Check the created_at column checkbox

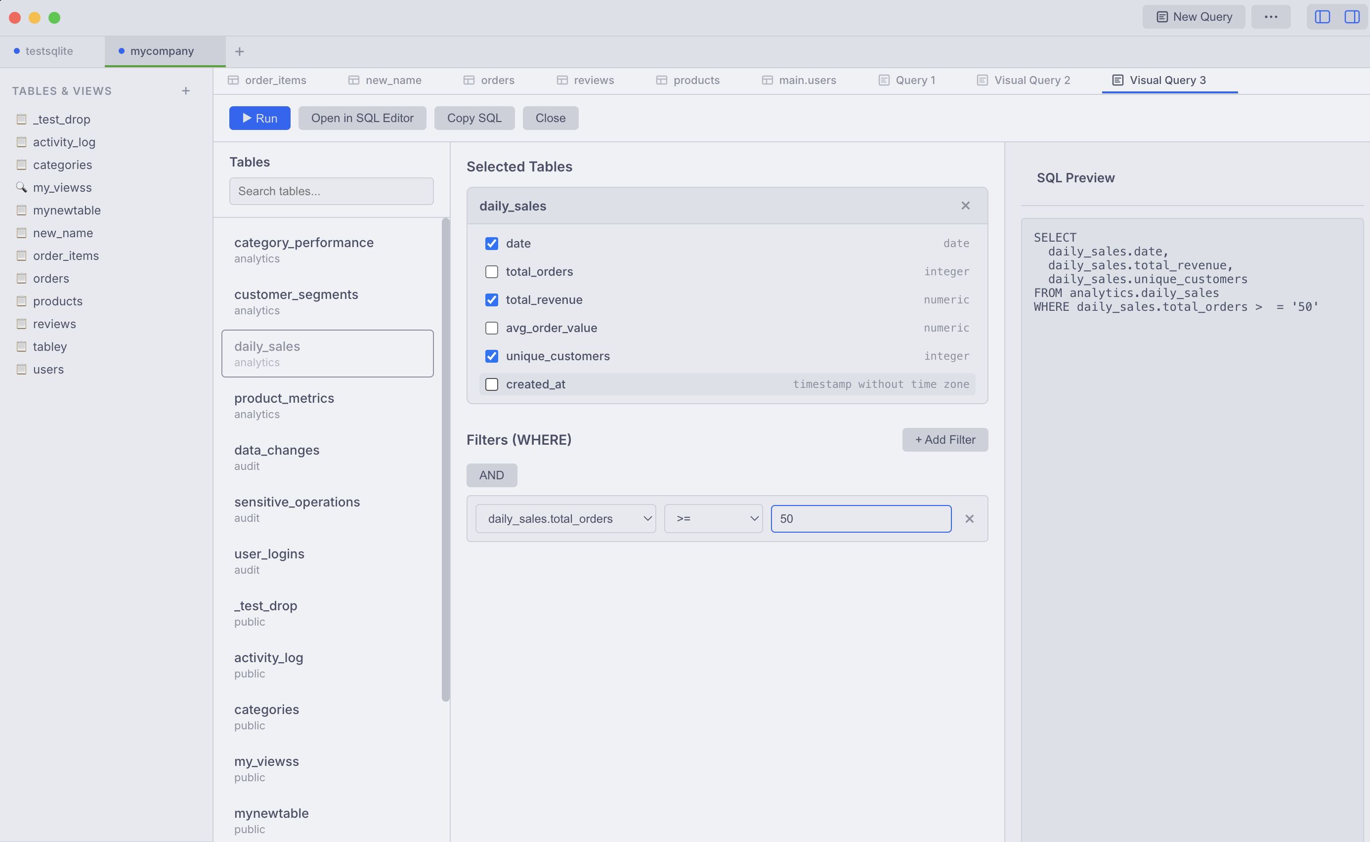(491, 384)
